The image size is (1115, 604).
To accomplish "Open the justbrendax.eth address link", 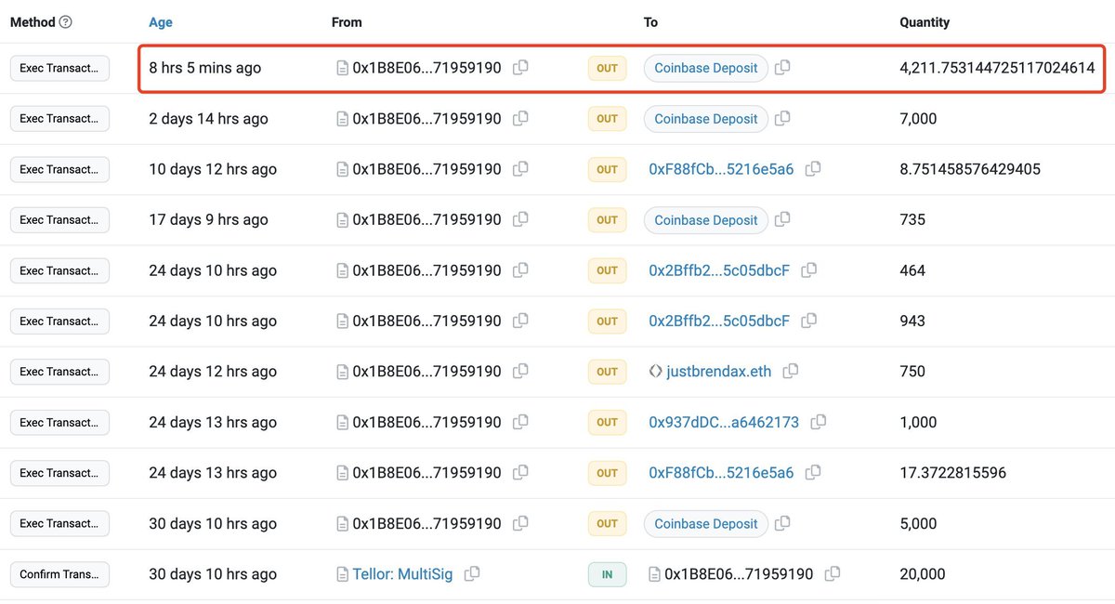I will pos(719,372).
